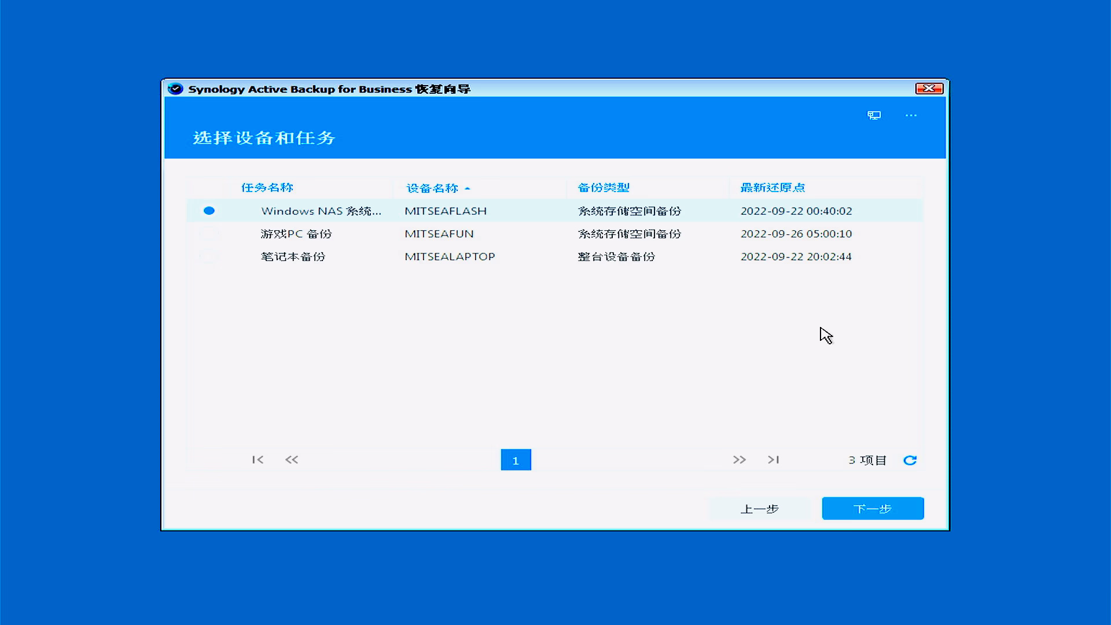Select radio button for Windows NAS task

click(209, 211)
